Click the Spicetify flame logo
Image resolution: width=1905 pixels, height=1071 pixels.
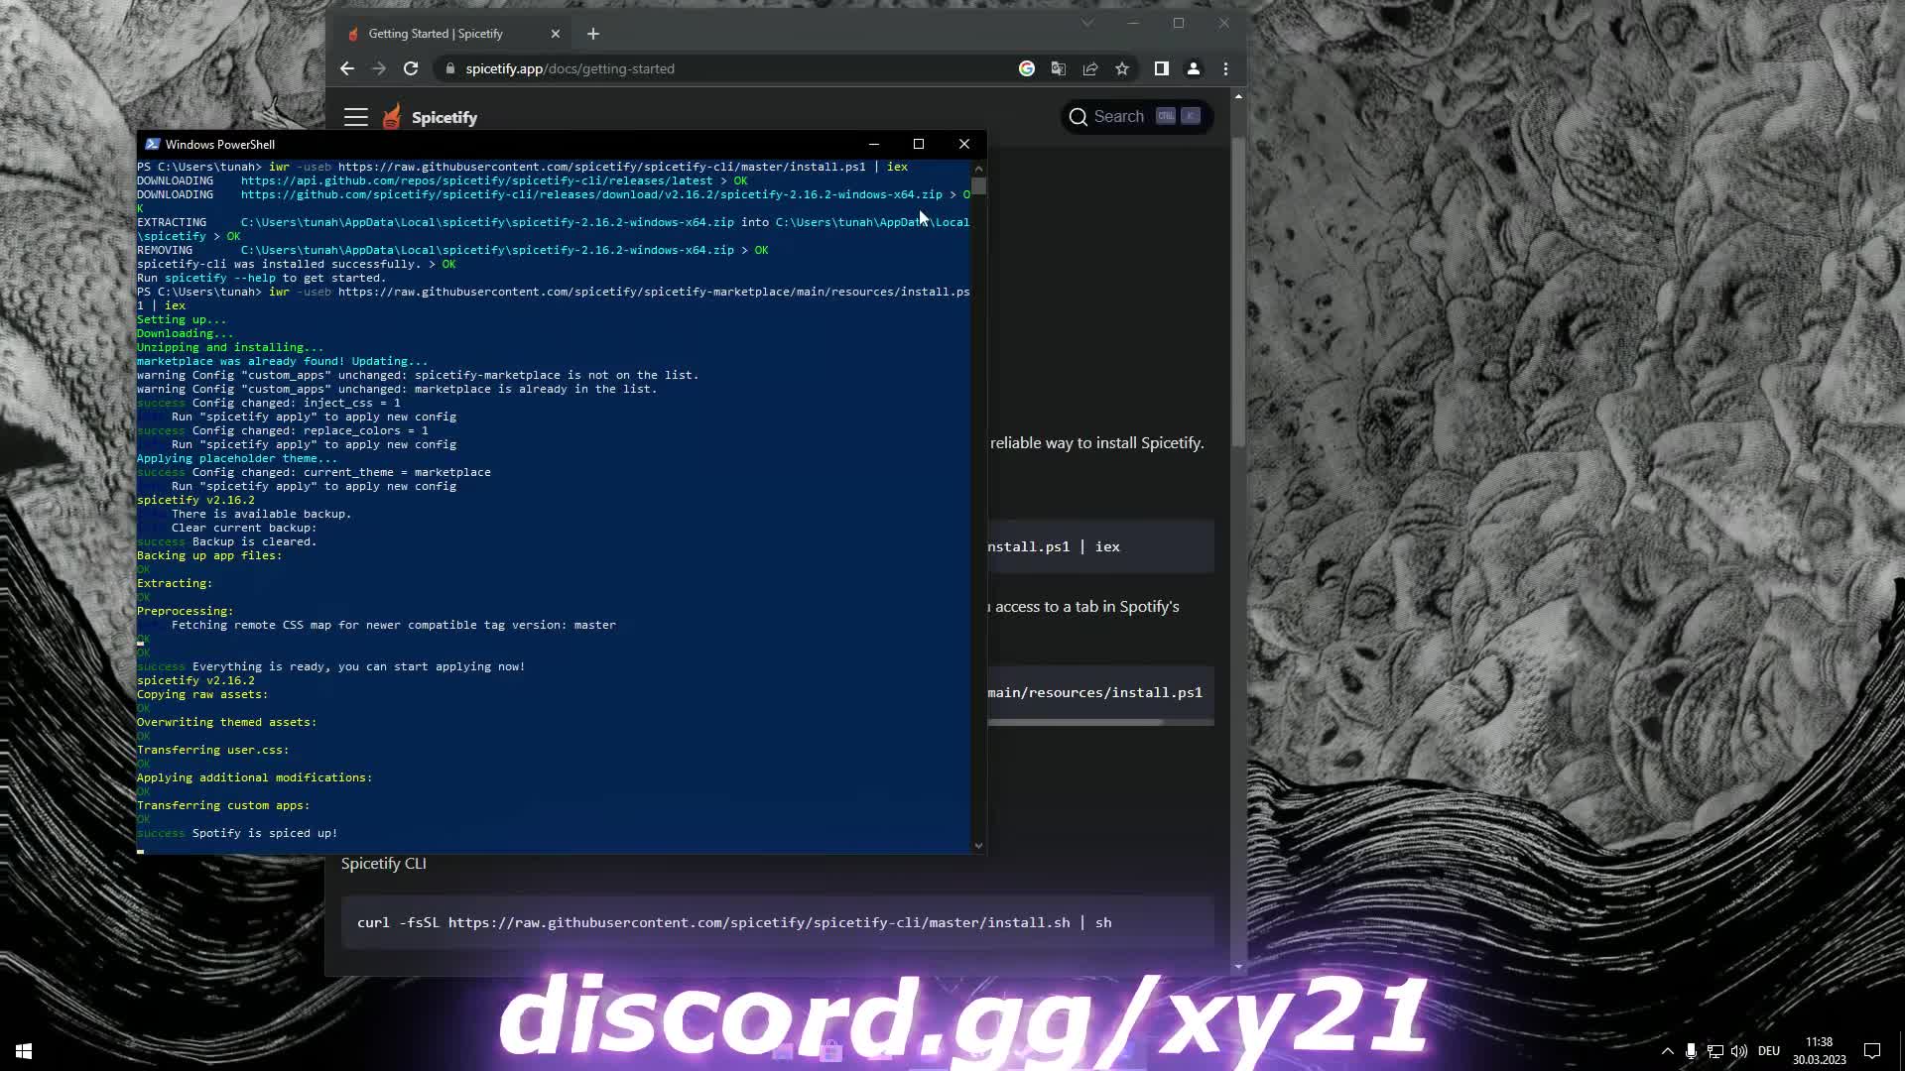(392, 117)
